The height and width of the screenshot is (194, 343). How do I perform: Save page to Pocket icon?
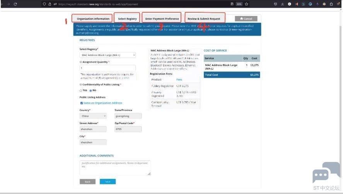(x=275, y=4)
